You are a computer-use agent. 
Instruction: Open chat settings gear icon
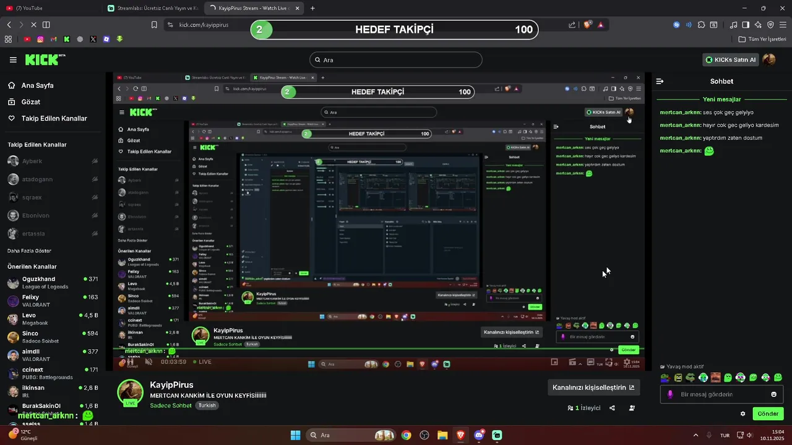tap(742, 413)
